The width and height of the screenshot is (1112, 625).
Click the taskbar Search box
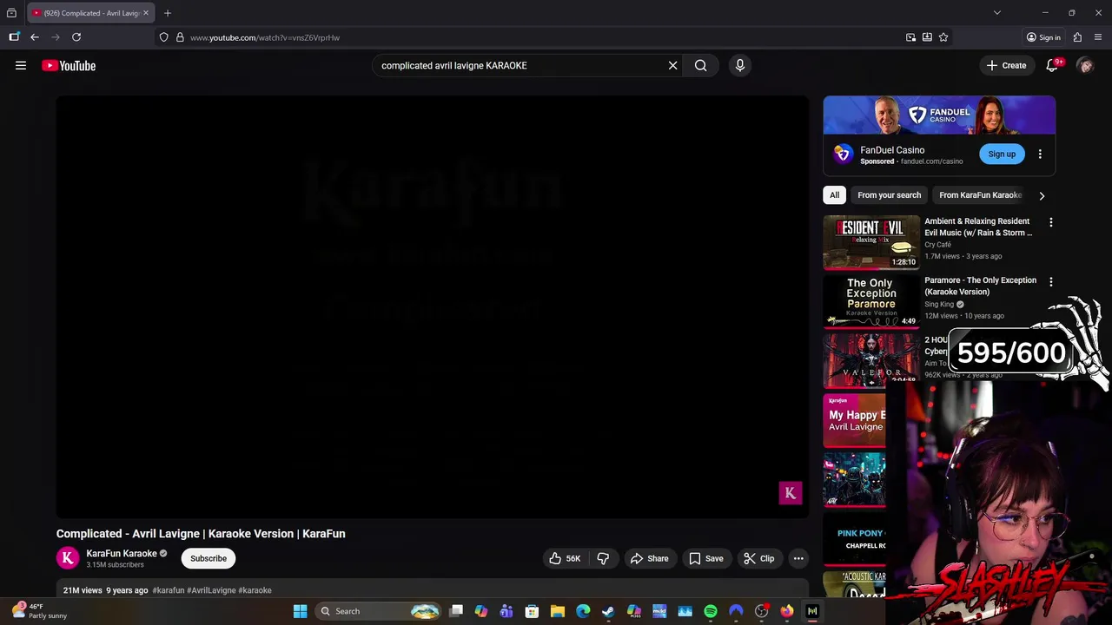pos(378,611)
